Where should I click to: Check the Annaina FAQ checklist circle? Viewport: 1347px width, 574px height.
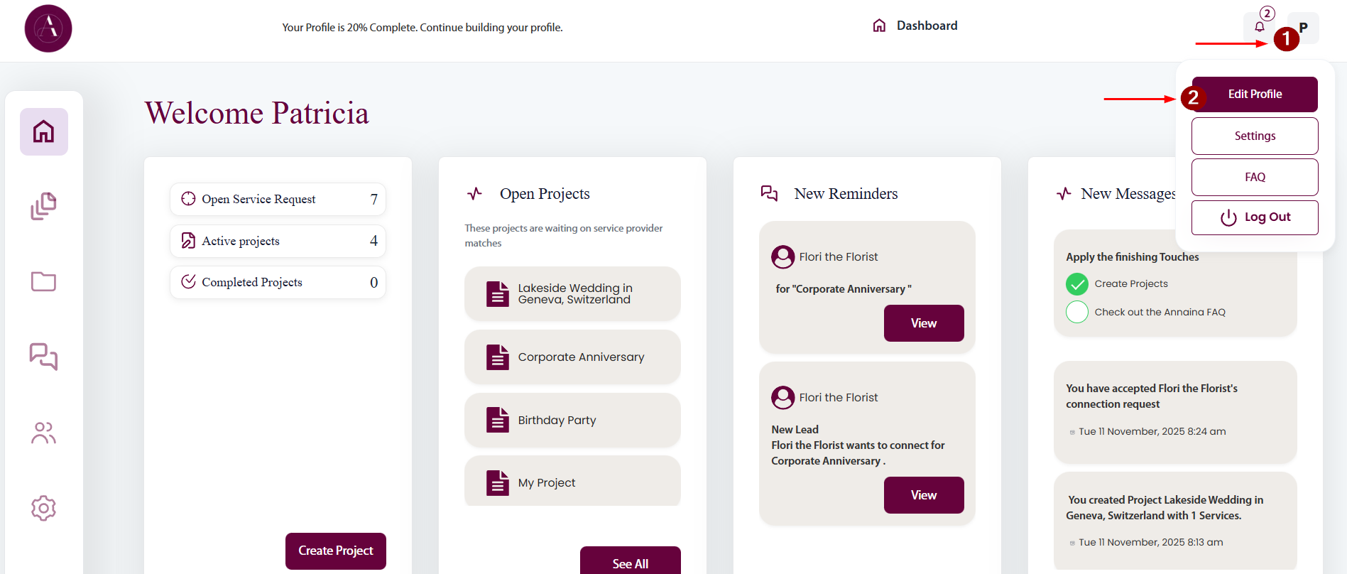(x=1076, y=312)
